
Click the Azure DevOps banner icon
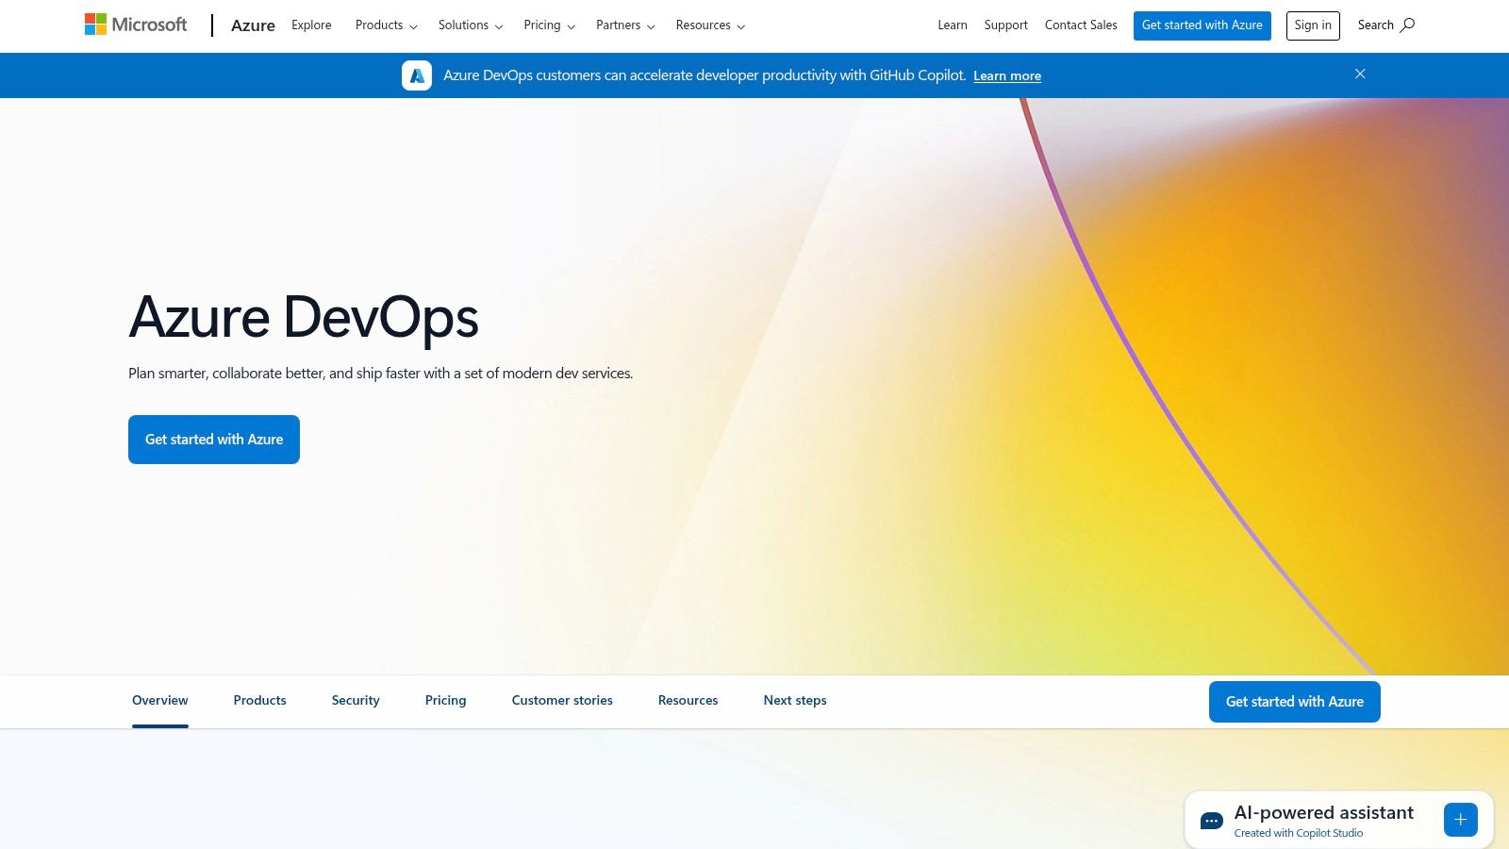click(417, 75)
